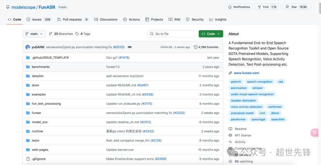Select the speech-recognition topic tag
This screenshot has width=321, height=165.
click(260, 82)
